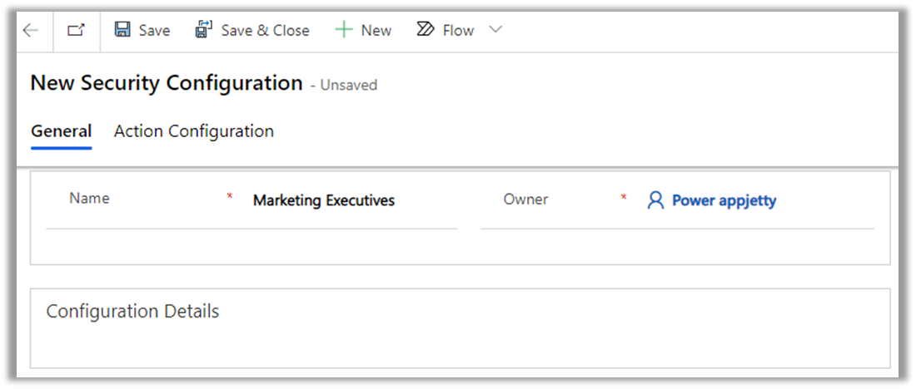Image resolution: width=916 pixels, height=389 pixels.
Task: Select the New text command
Action: [x=376, y=31]
